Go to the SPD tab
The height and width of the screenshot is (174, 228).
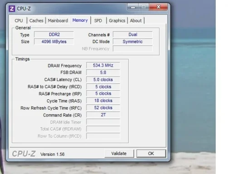98,20
